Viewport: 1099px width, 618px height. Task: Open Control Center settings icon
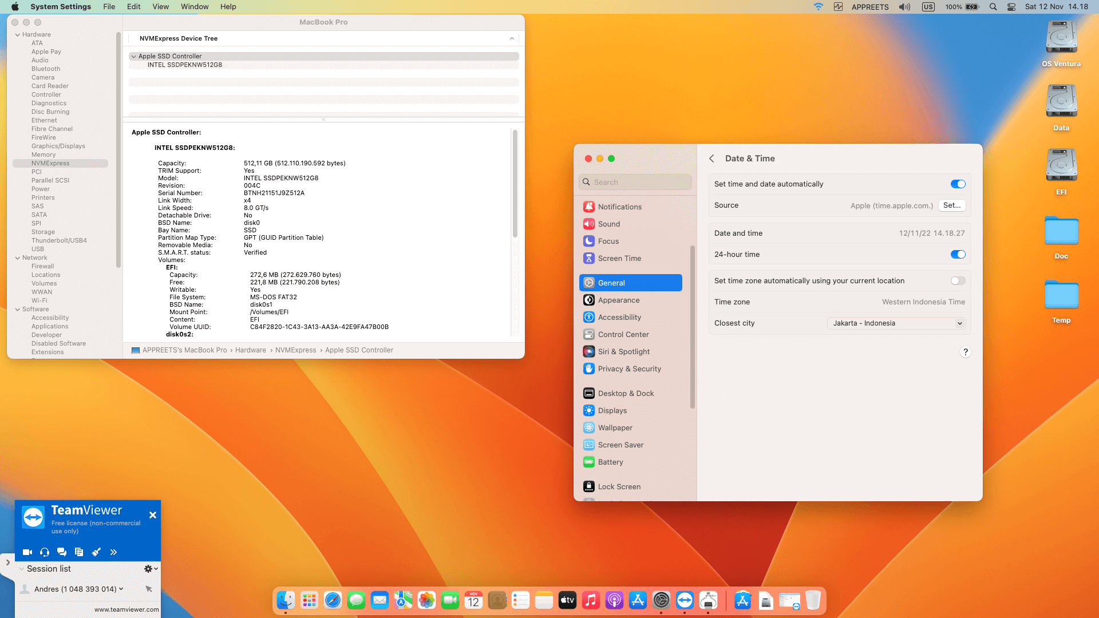coord(589,334)
